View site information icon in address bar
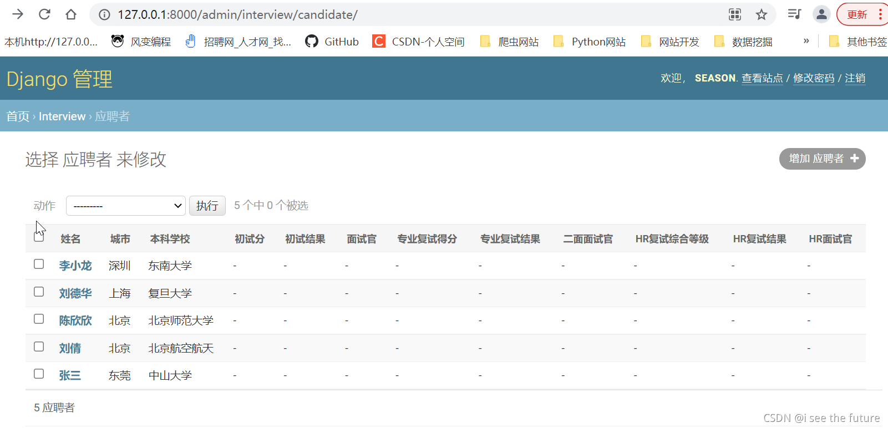Viewport: 888px width, 428px height. click(104, 15)
